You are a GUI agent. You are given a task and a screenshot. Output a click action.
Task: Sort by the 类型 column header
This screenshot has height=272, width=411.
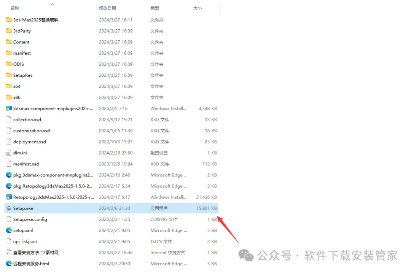[155, 8]
